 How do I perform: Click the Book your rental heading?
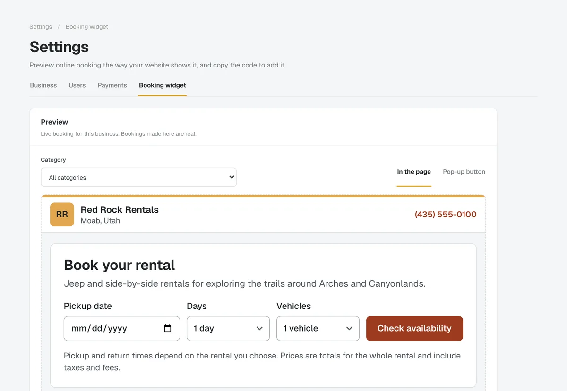pyautogui.click(x=120, y=265)
